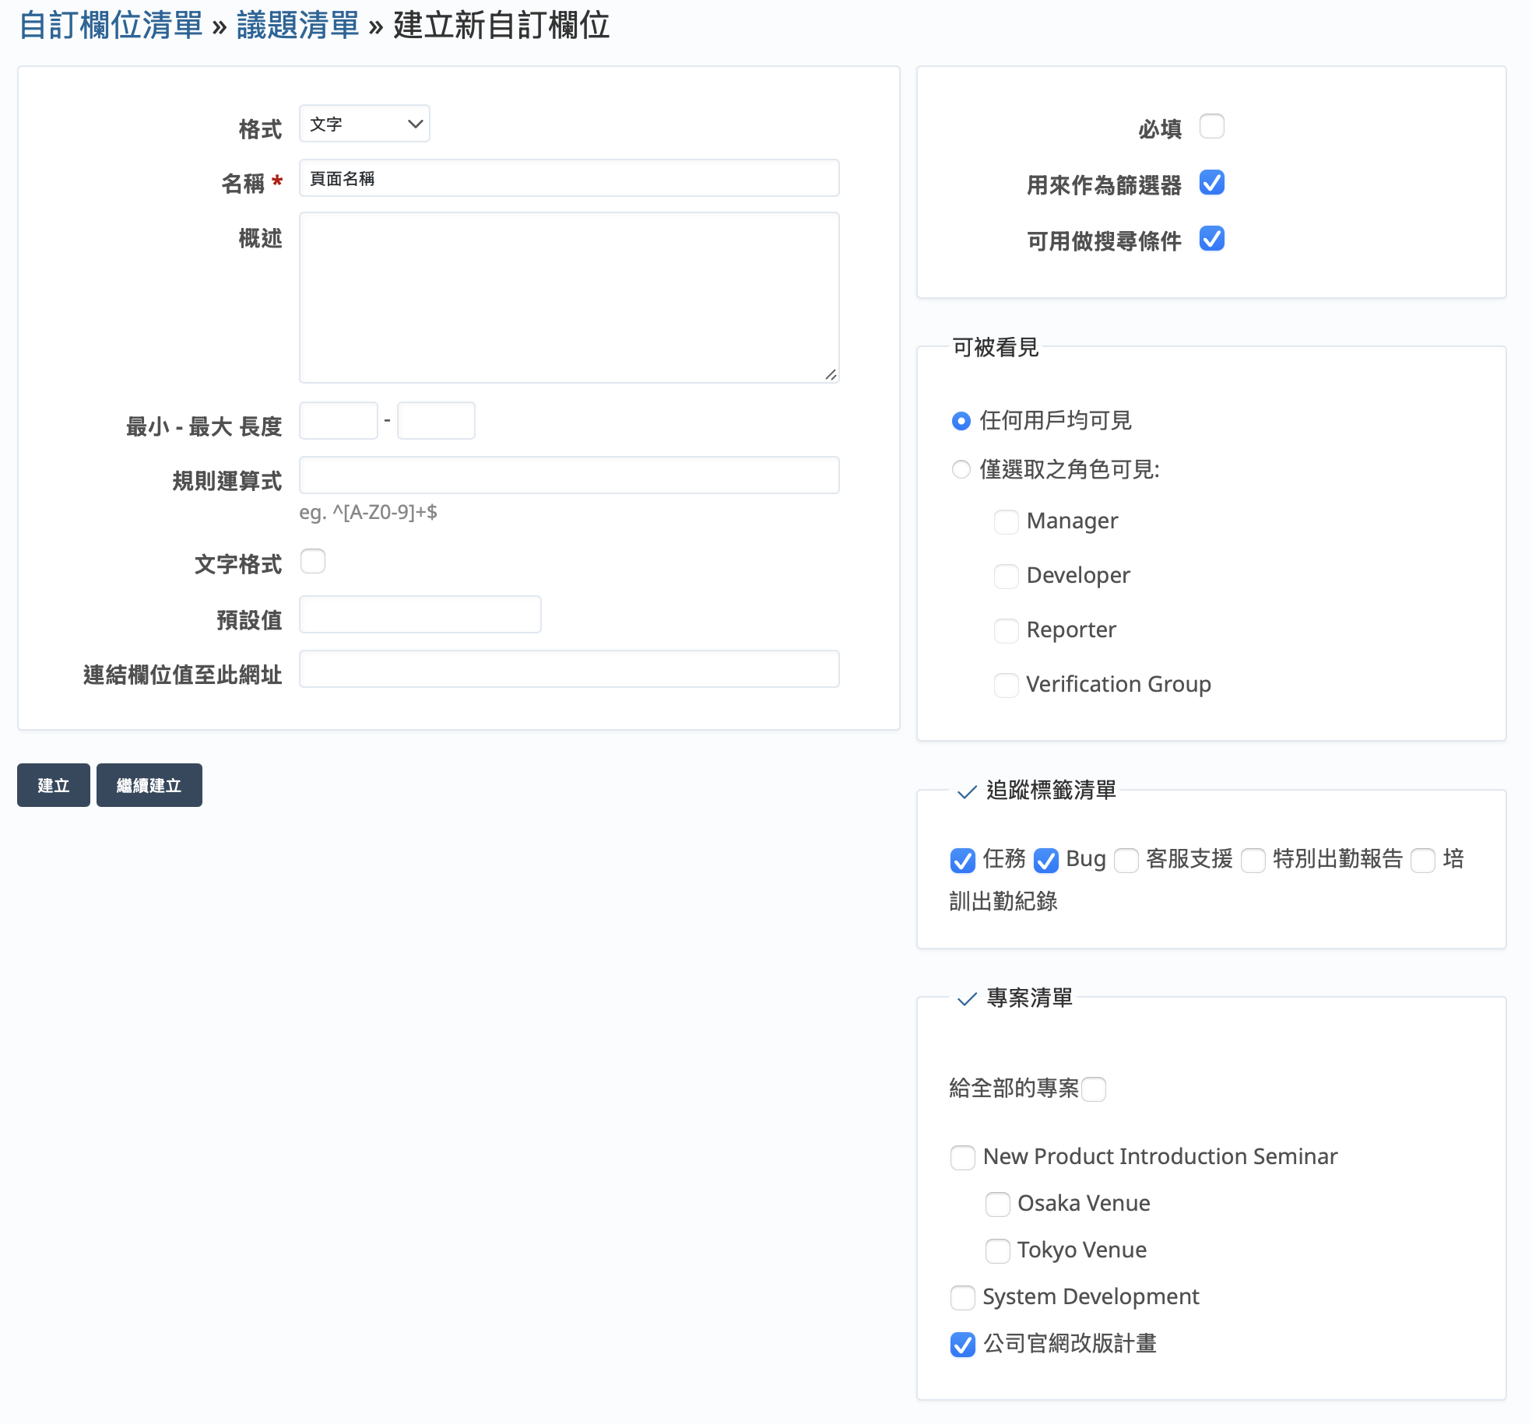Check the Manager role checkbox
The image size is (1532, 1424).
tap(1007, 522)
